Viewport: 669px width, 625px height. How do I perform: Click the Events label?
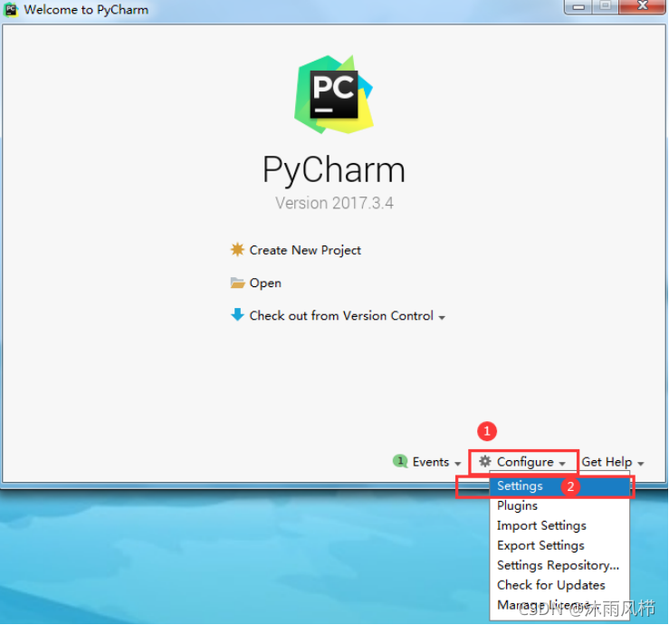point(431,462)
